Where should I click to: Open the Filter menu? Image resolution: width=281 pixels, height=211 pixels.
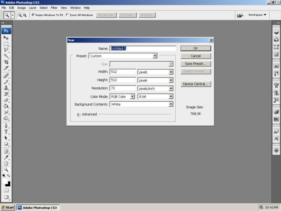coord(54,8)
